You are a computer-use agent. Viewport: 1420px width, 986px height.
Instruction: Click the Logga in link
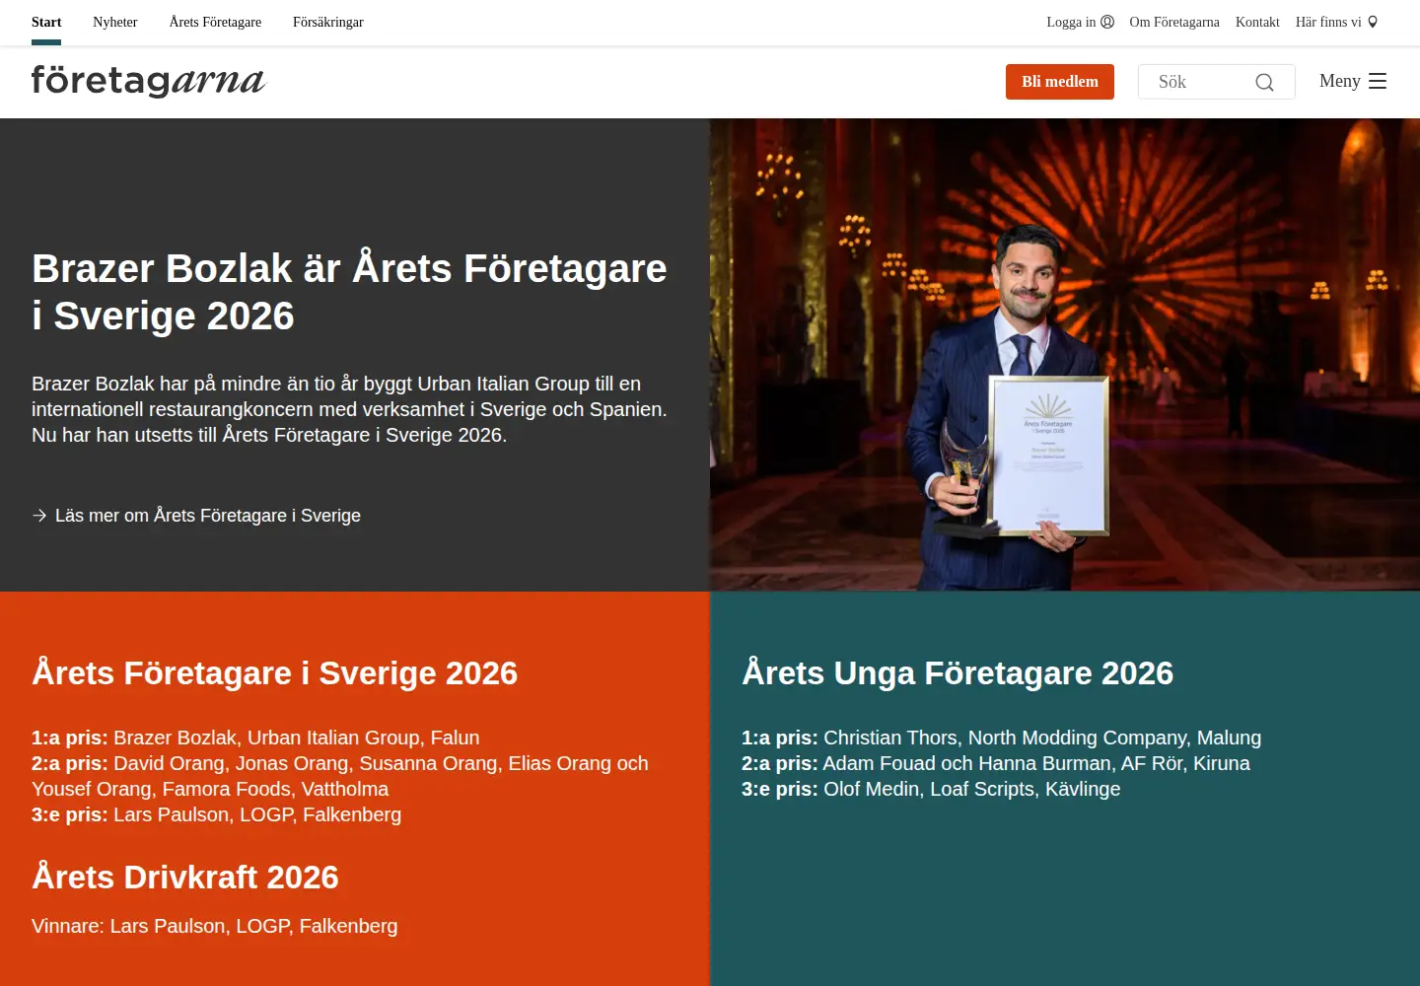tap(1080, 22)
